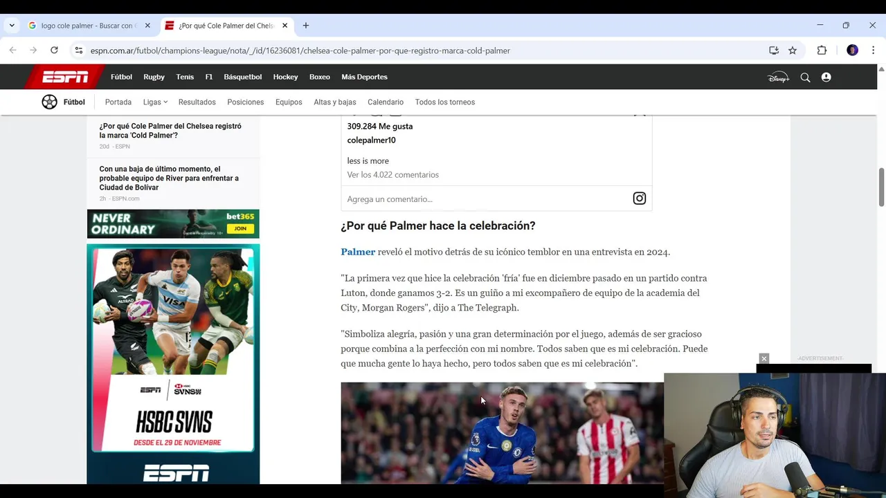Open sidebar article about River vs Bolívar
This screenshot has height=498, width=886.
pyautogui.click(x=169, y=178)
